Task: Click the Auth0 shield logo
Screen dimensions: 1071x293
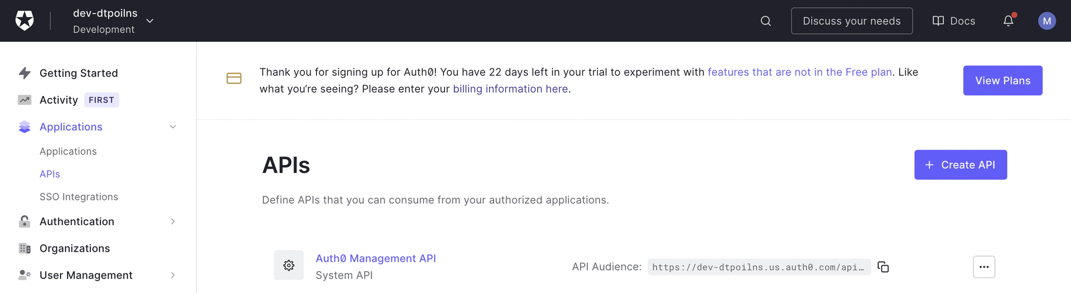Action: (24, 21)
